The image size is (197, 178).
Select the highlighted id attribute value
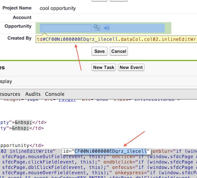click(x=110, y=151)
